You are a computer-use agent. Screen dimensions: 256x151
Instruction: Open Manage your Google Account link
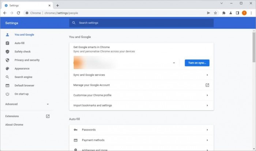[x=141, y=85]
